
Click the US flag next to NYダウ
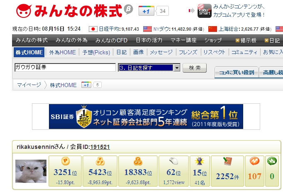point(147,29)
